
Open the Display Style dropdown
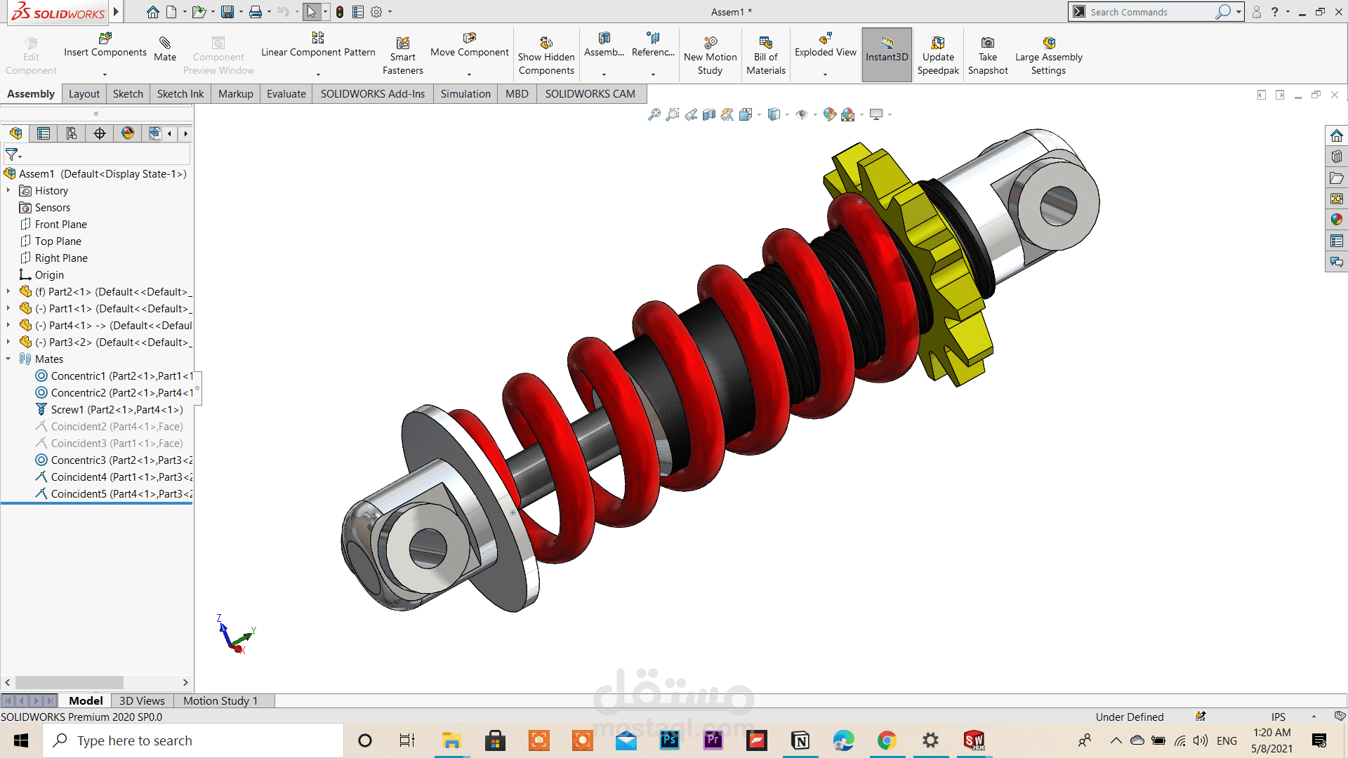tap(787, 114)
